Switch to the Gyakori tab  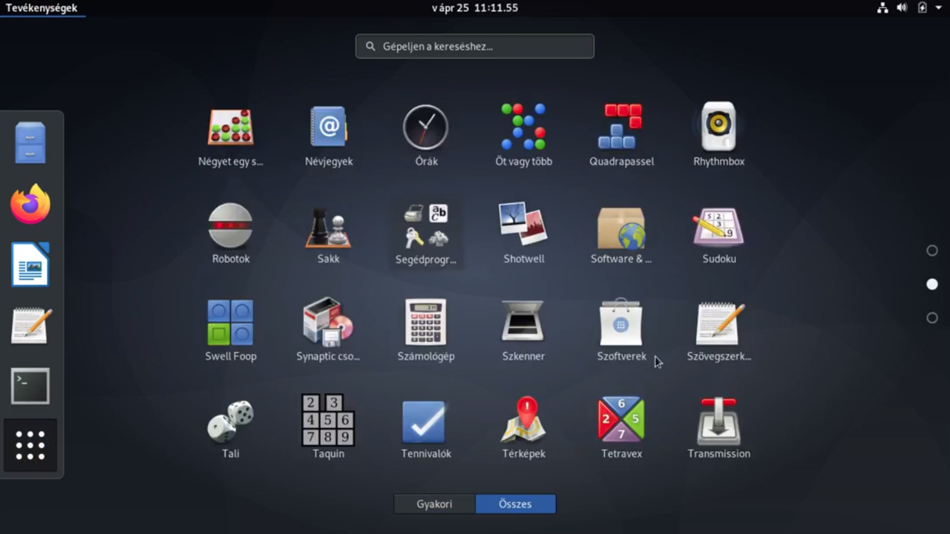point(434,504)
